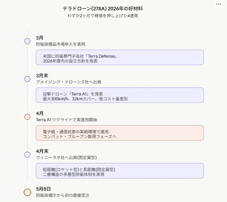
Task: Open the Terra A1 interceptor drone card
Action: tap(120, 95)
